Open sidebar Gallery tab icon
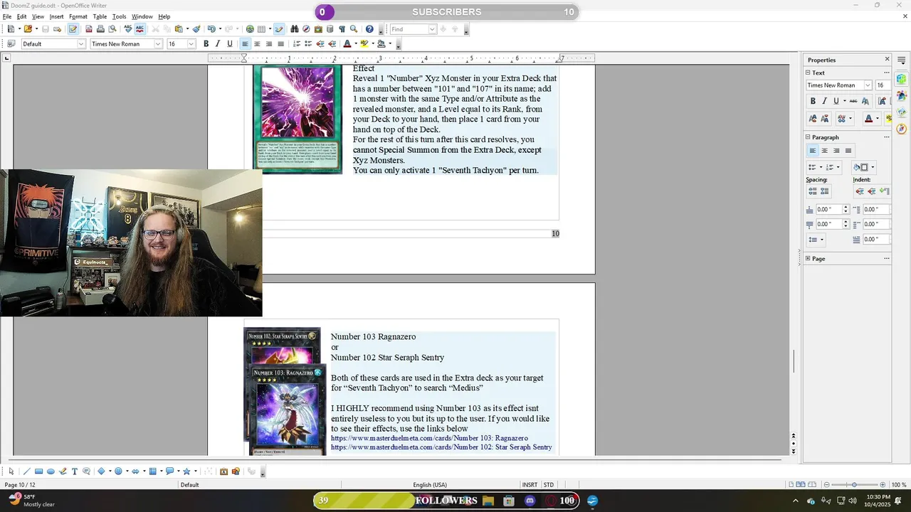Image resolution: width=911 pixels, height=512 pixels. point(902,112)
